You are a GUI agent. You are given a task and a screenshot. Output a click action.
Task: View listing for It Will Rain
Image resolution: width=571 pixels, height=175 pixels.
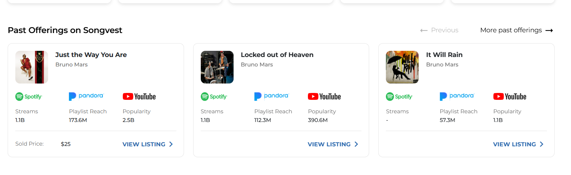518,144
